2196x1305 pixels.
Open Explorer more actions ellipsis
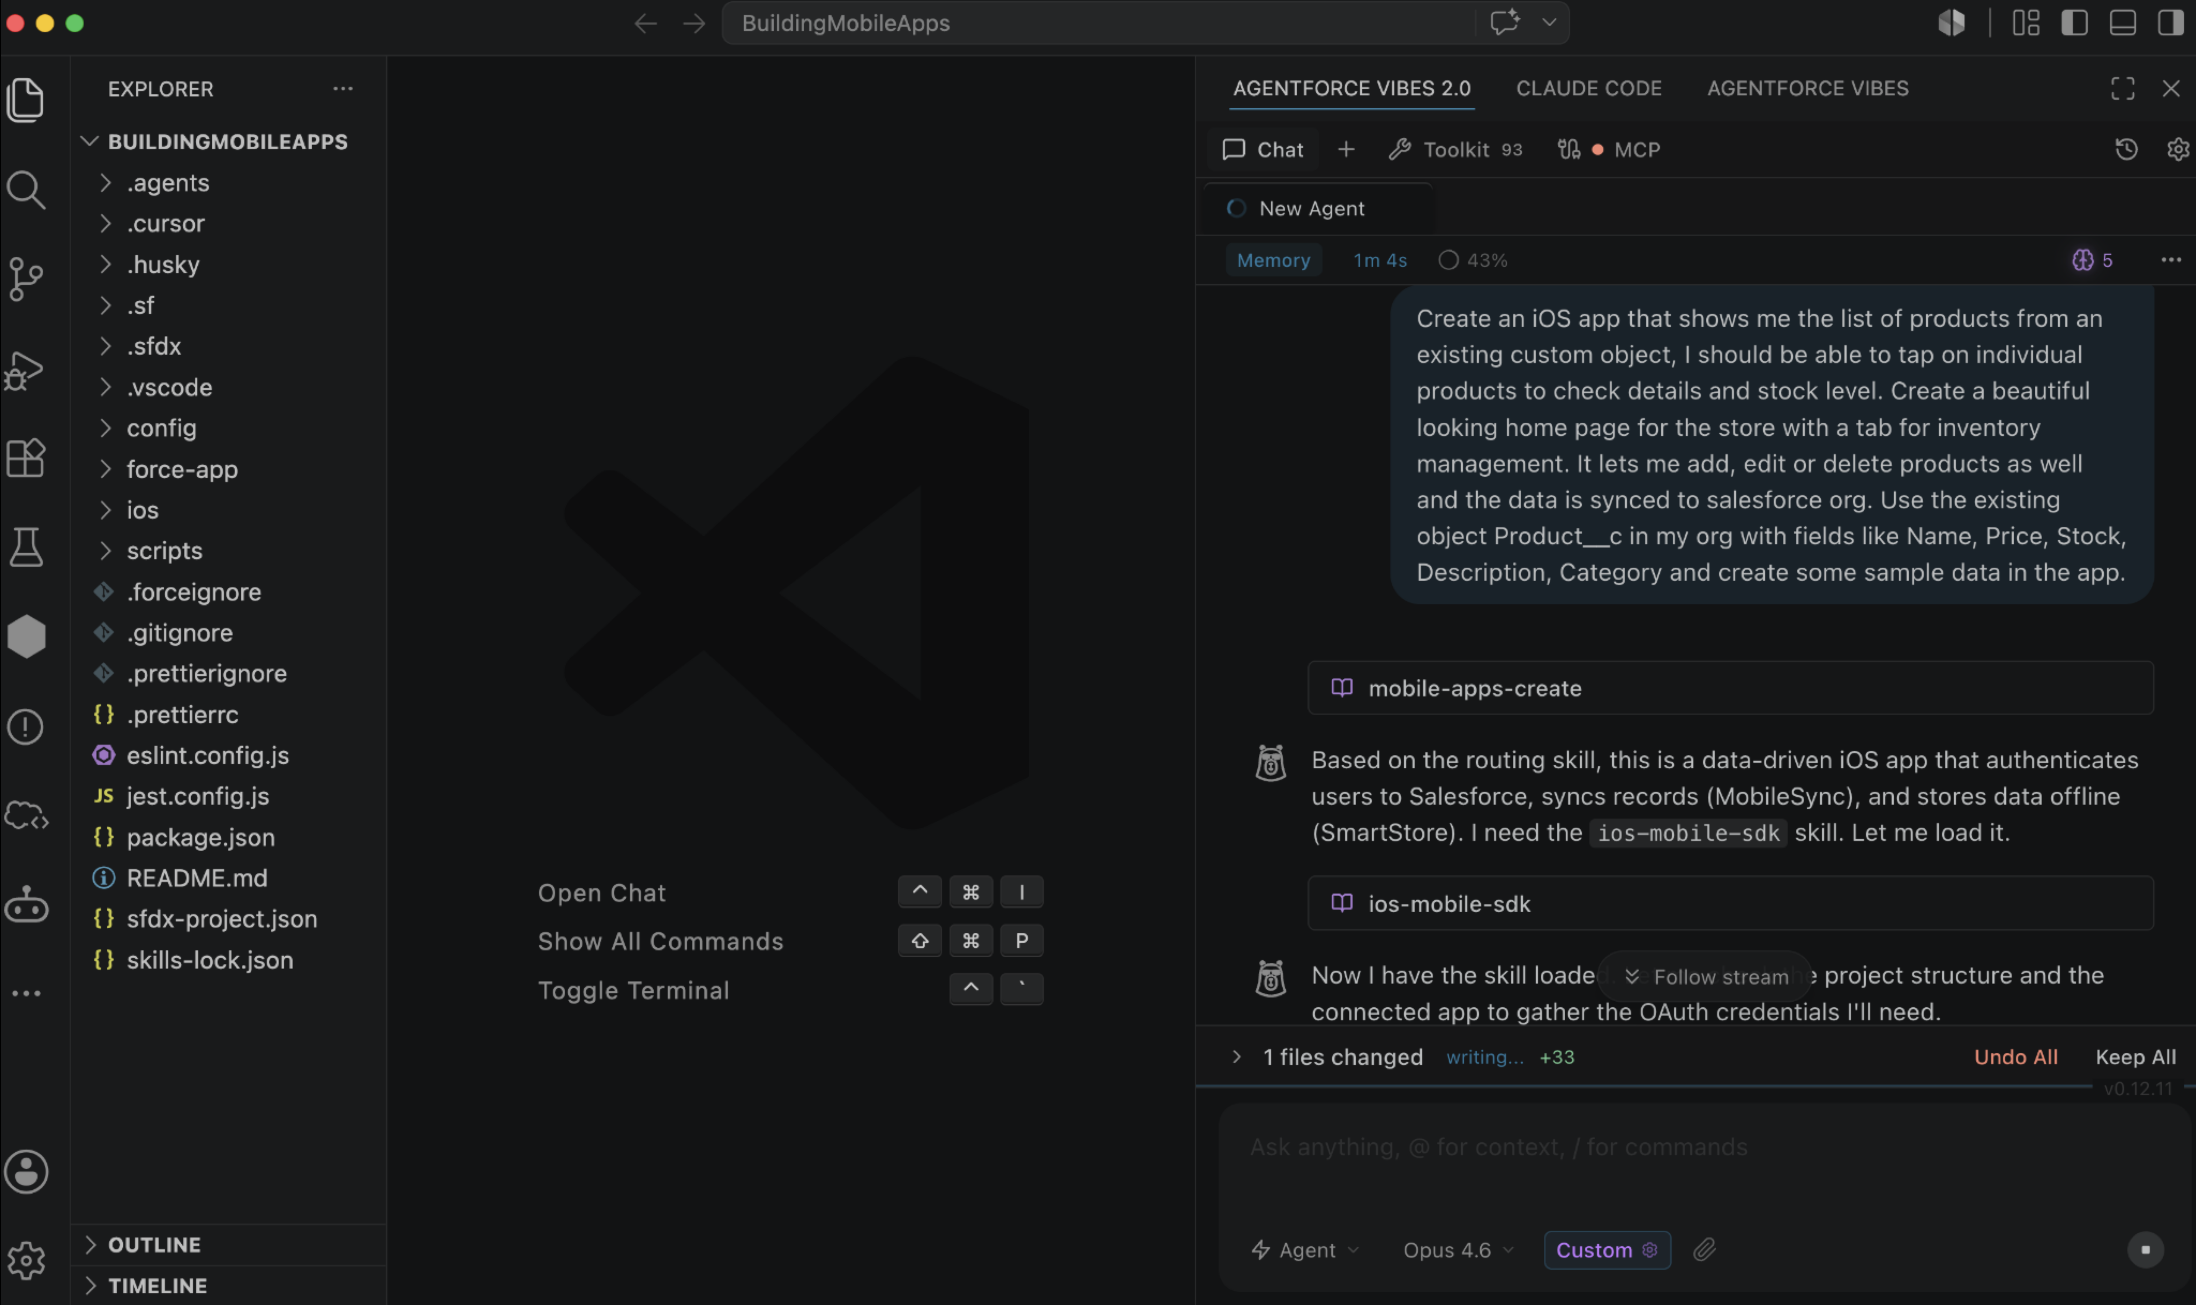(343, 89)
